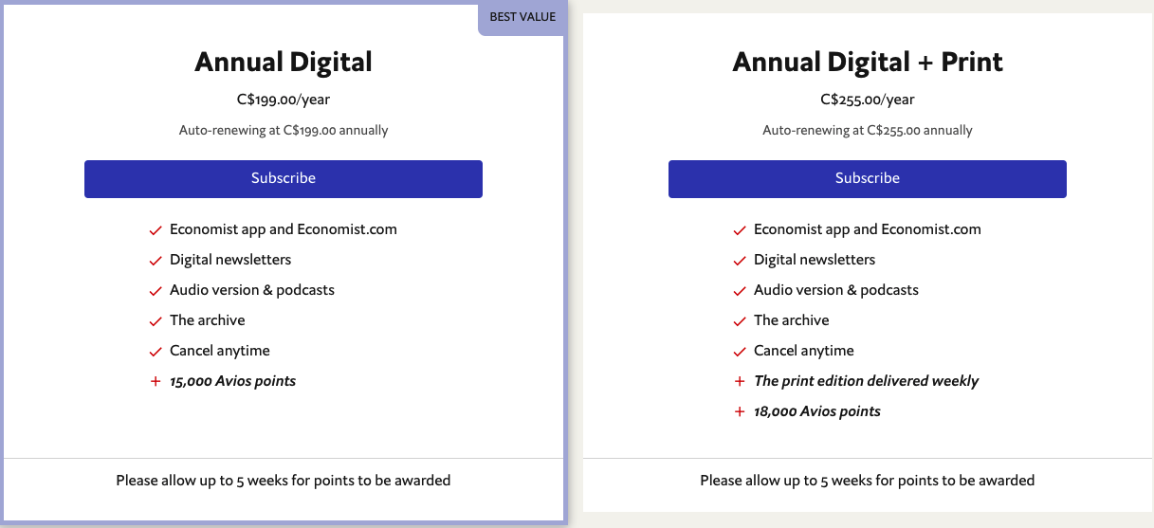This screenshot has height=528, width=1154.
Task: Click the C$255.00/year price text
Action: coord(867,100)
